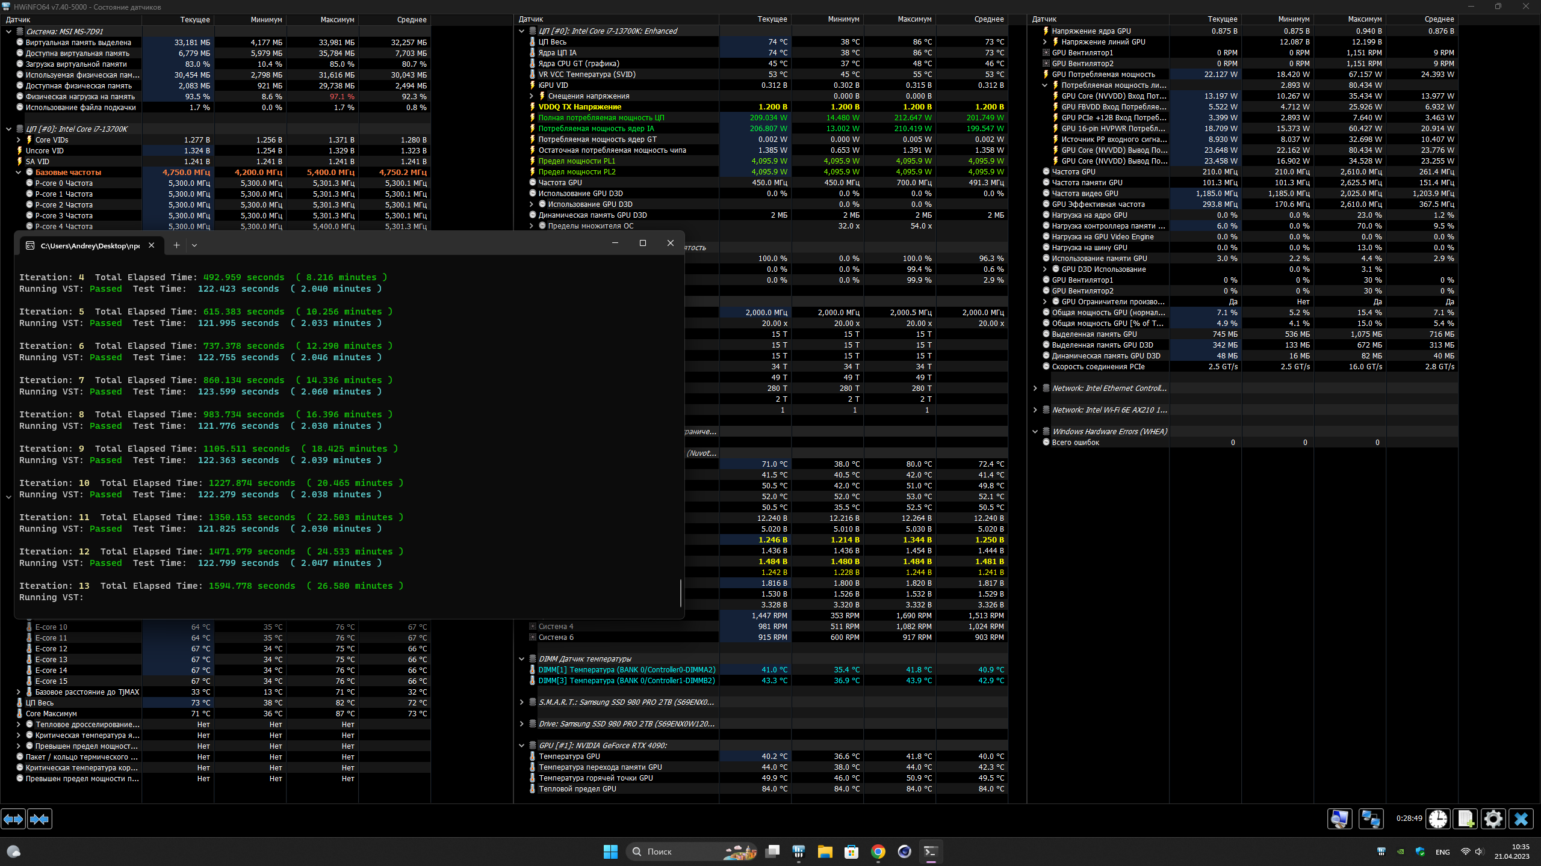Screen dimensions: 1541x866
Task: Click the blue X close sensors icon
Action: coord(1521,818)
